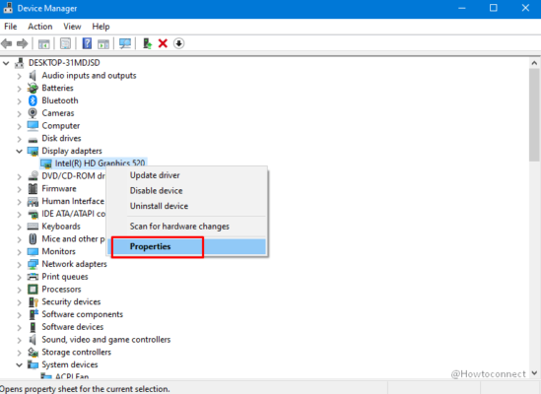Open the Help menu
The width and height of the screenshot is (541, 394).
[x=101, y=27]
